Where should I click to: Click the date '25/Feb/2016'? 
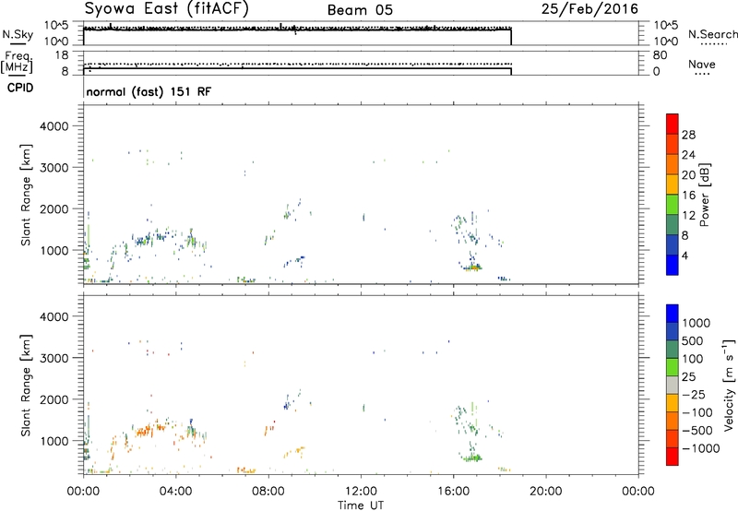pos(589,9)
